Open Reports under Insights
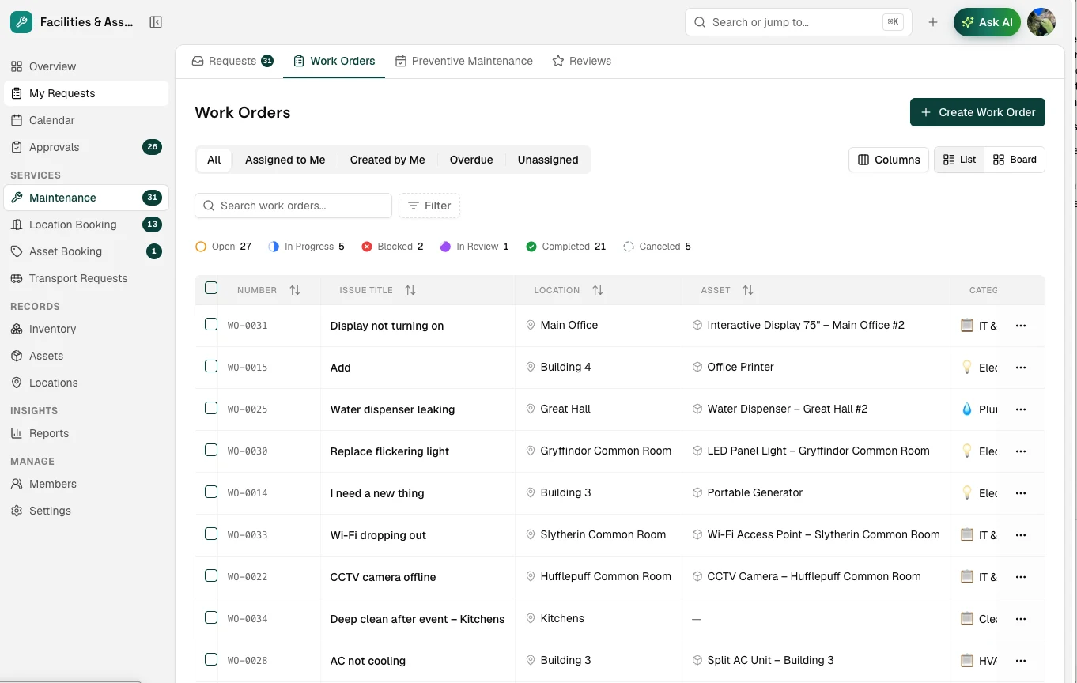This screenshot has width=1077, height=683. click(x=86, y=433)
